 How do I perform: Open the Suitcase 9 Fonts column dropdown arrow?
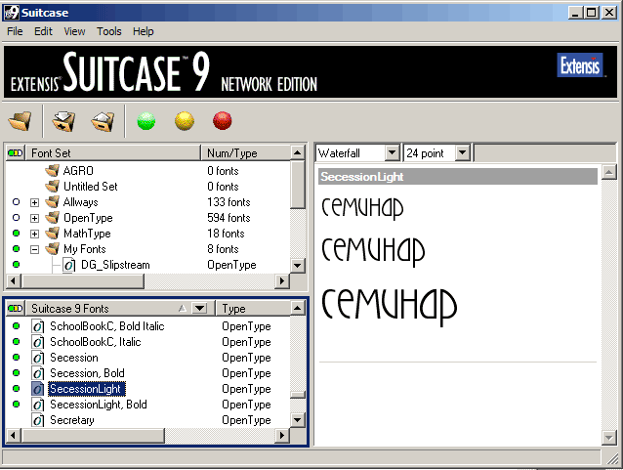click(x=199, y=308)
